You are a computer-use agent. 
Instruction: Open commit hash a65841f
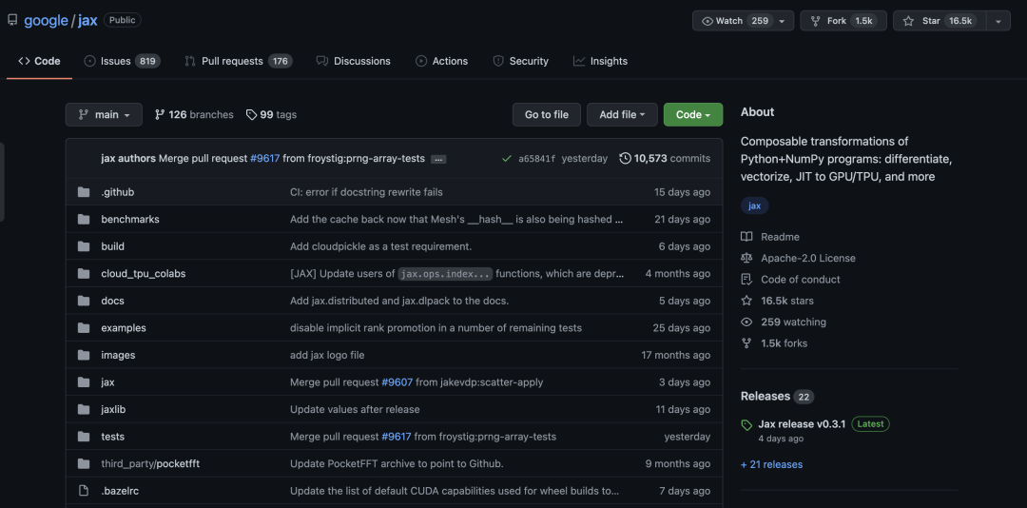tap(536, 159)
